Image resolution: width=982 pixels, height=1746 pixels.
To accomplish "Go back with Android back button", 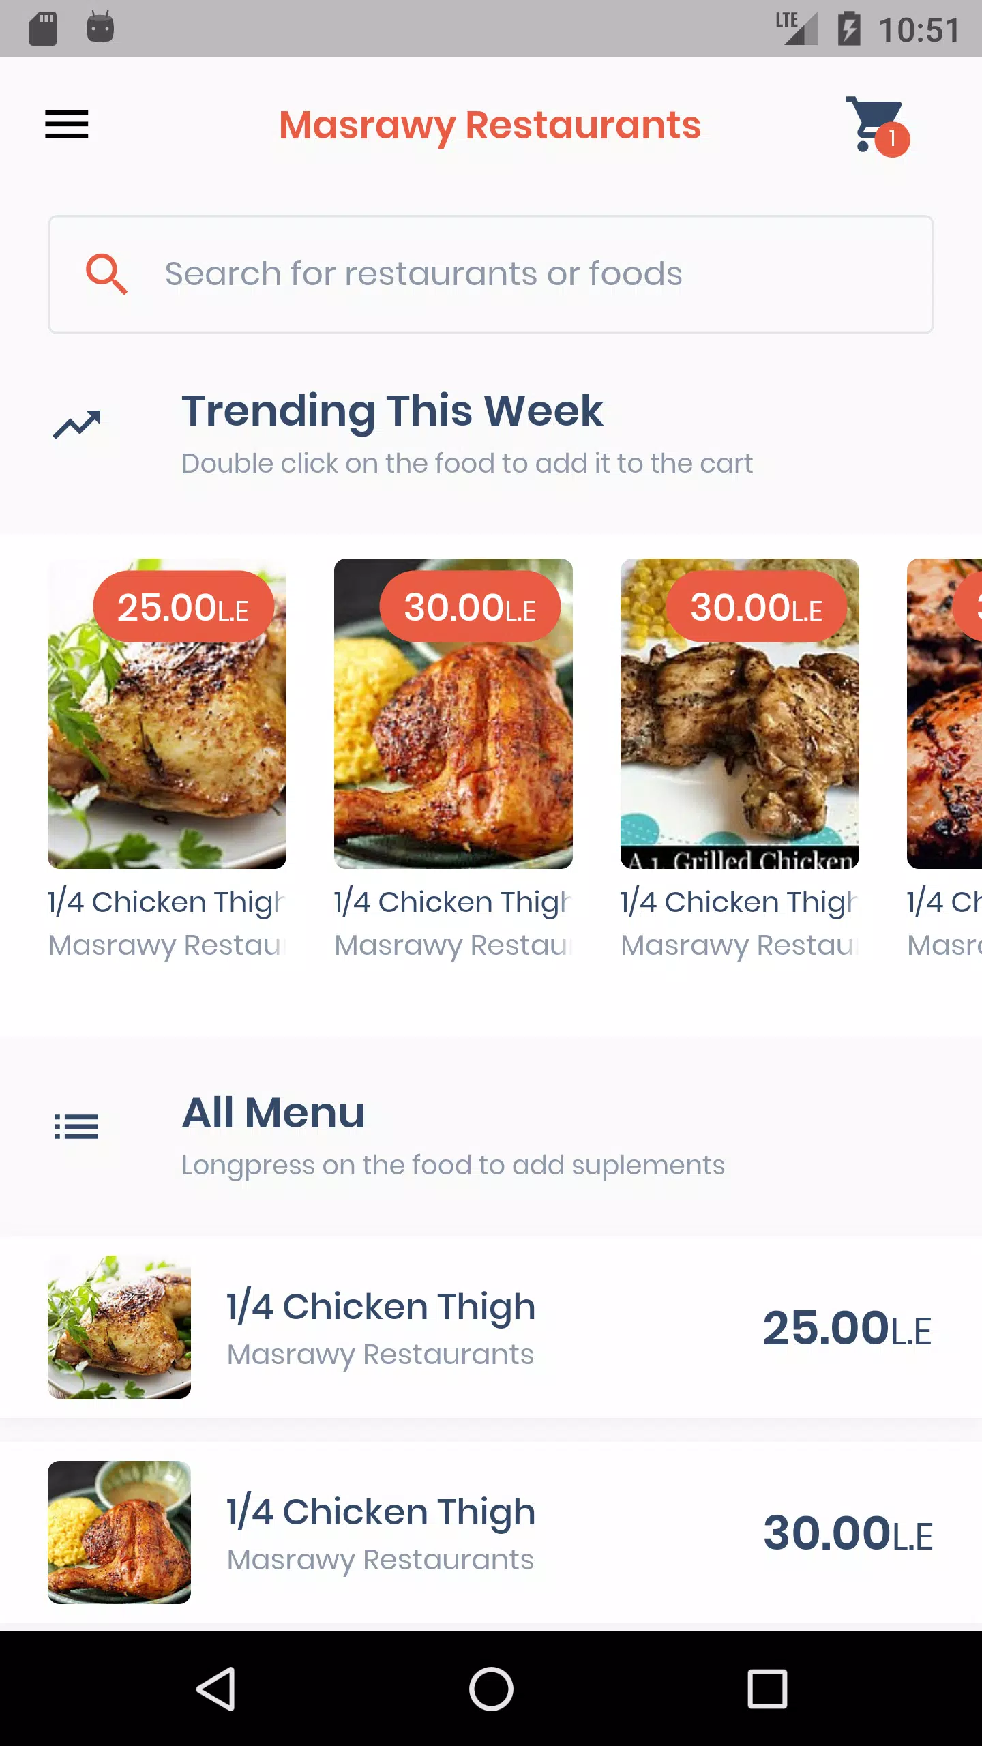I will (x=216, y=1689).
